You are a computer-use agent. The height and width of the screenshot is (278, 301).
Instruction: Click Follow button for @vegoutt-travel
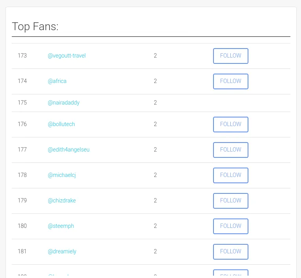(230, 56)
